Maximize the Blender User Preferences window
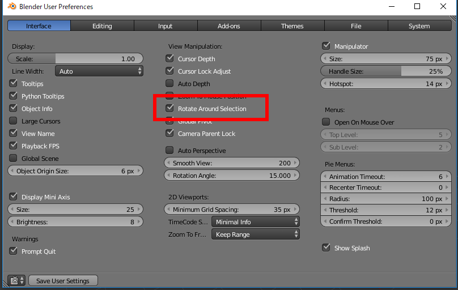This screenshot has width=458, height=290. coord(417,6)
